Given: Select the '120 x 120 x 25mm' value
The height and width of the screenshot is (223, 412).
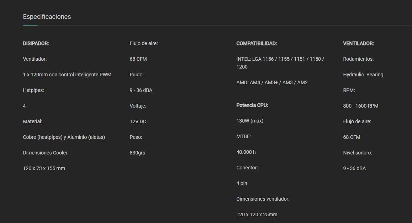Looking at the screenshot, I should tap(257, 214).
